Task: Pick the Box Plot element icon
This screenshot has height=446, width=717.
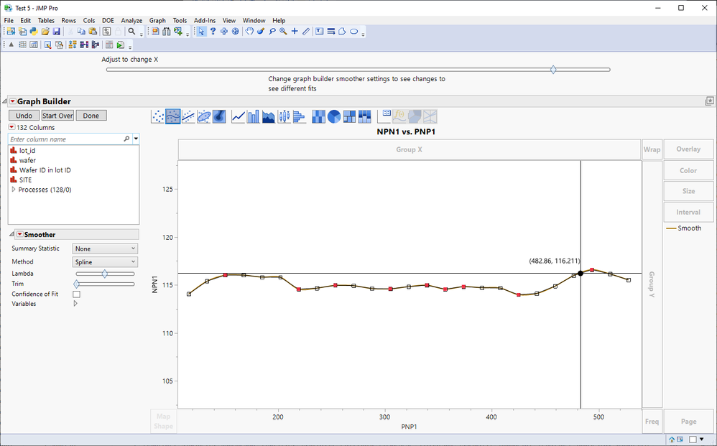Action: [x=284, y=116]
